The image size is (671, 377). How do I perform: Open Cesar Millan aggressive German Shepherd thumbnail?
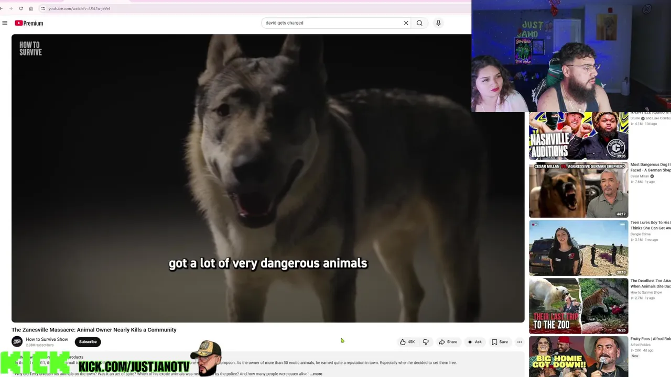point(578,190)
